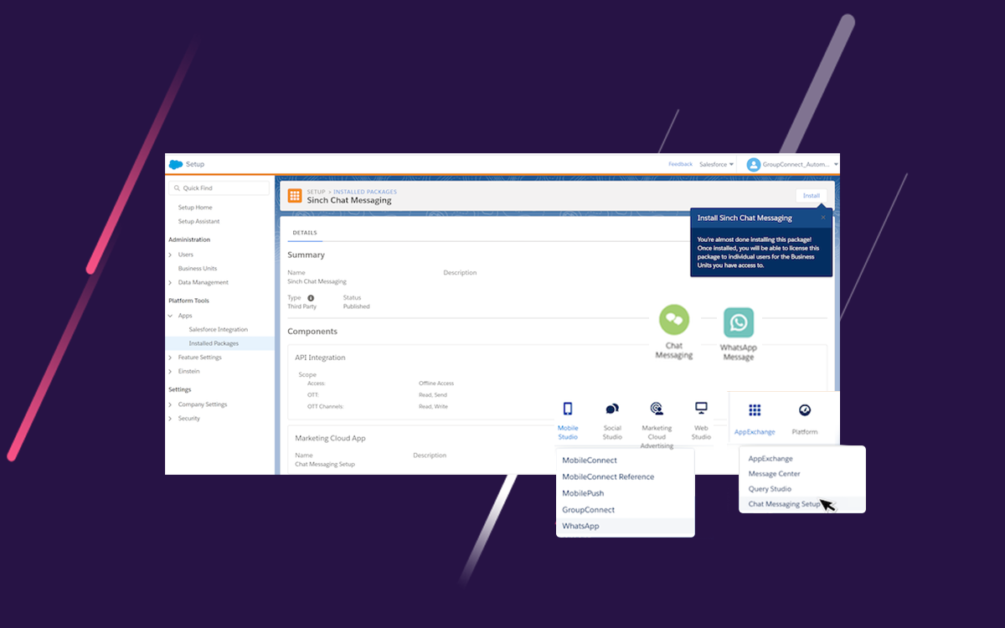Select Chat Messaging Setup menu entry

point(784,504)
